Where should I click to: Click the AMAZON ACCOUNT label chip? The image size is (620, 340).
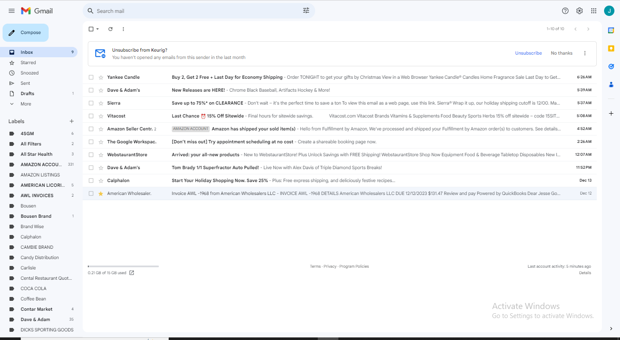(190, 129)
